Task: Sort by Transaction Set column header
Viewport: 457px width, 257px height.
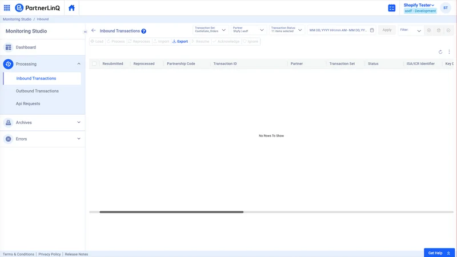Action: click(x=342, y=63)
